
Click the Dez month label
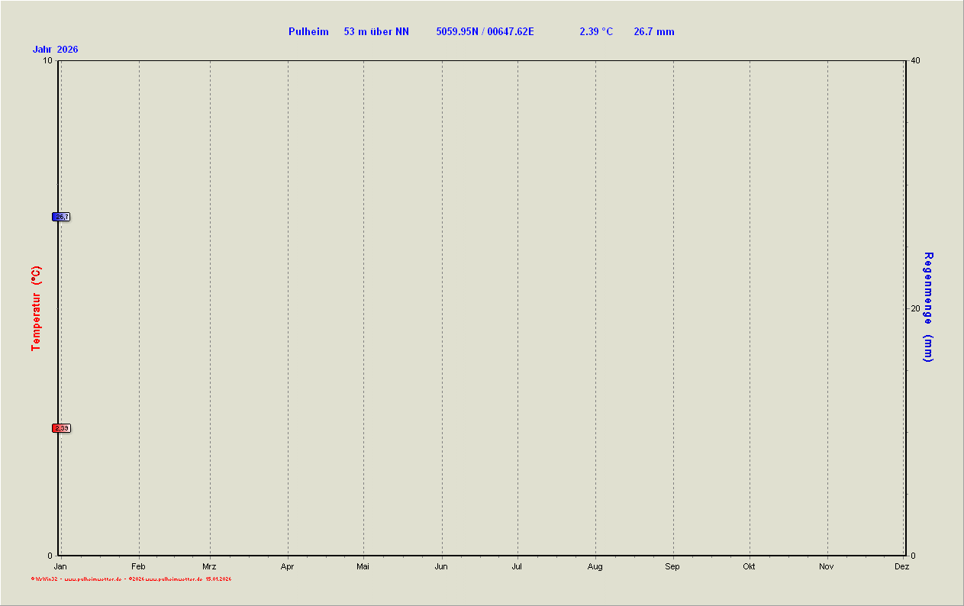click(902, 566)
